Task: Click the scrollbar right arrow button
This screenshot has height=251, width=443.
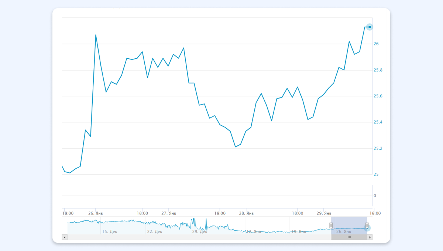Action: (370, 237)
